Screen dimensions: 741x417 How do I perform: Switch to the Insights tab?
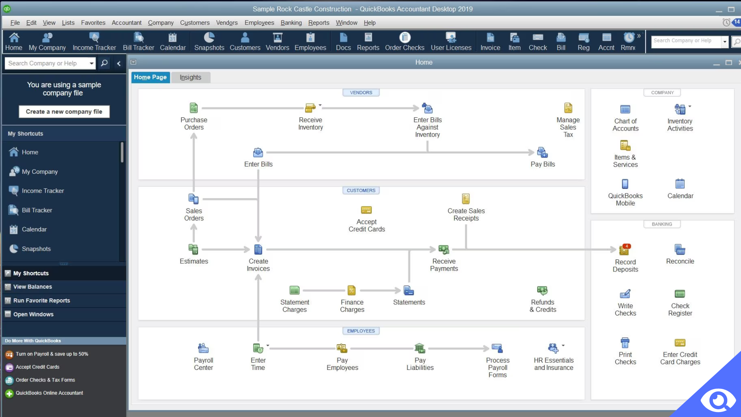190,77
